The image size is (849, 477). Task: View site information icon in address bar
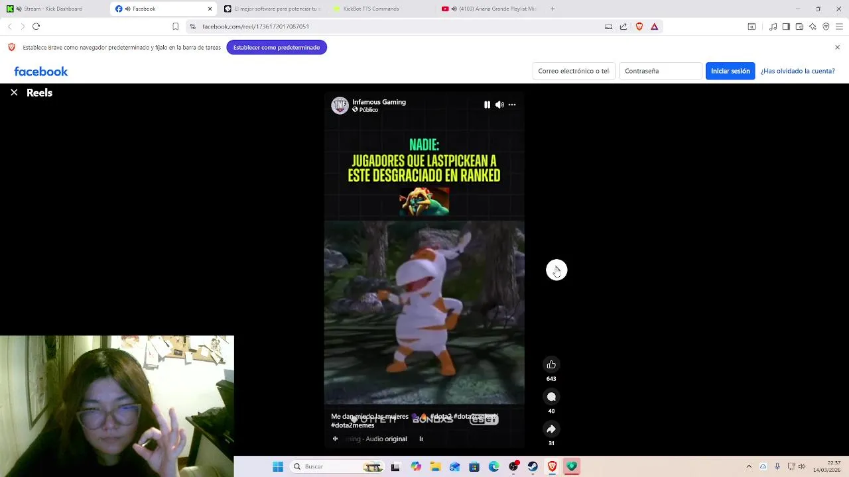pos(192,26)
